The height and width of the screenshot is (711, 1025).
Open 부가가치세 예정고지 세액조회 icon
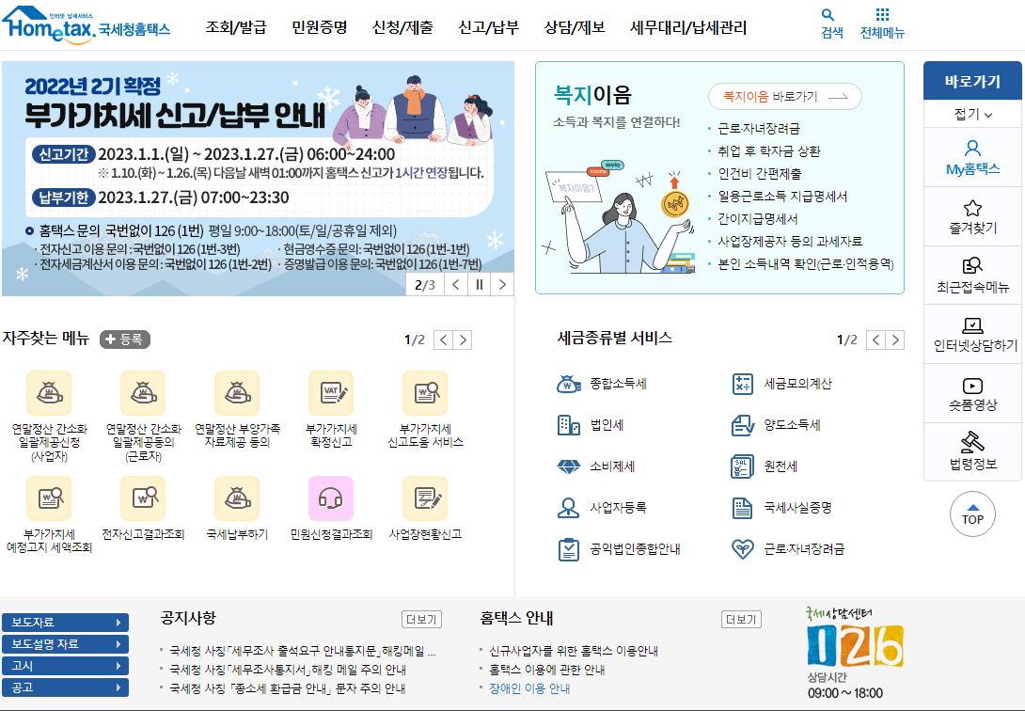[x=49, y=498]
